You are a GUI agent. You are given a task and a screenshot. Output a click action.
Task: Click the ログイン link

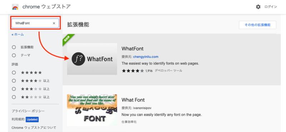click(271, 7)
